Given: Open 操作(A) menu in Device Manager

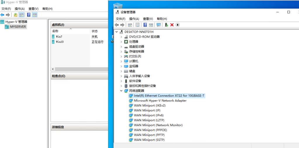Looking at the screenshot, I should pos(134,19).
